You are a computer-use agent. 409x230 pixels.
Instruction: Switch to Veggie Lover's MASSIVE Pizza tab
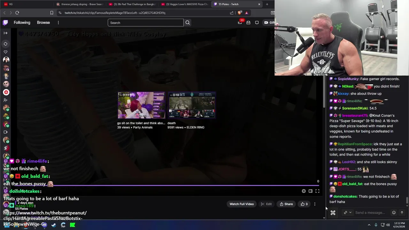click(185, 4)
